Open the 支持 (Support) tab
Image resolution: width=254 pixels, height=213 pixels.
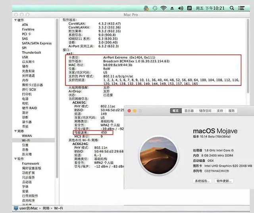(219, 111)
